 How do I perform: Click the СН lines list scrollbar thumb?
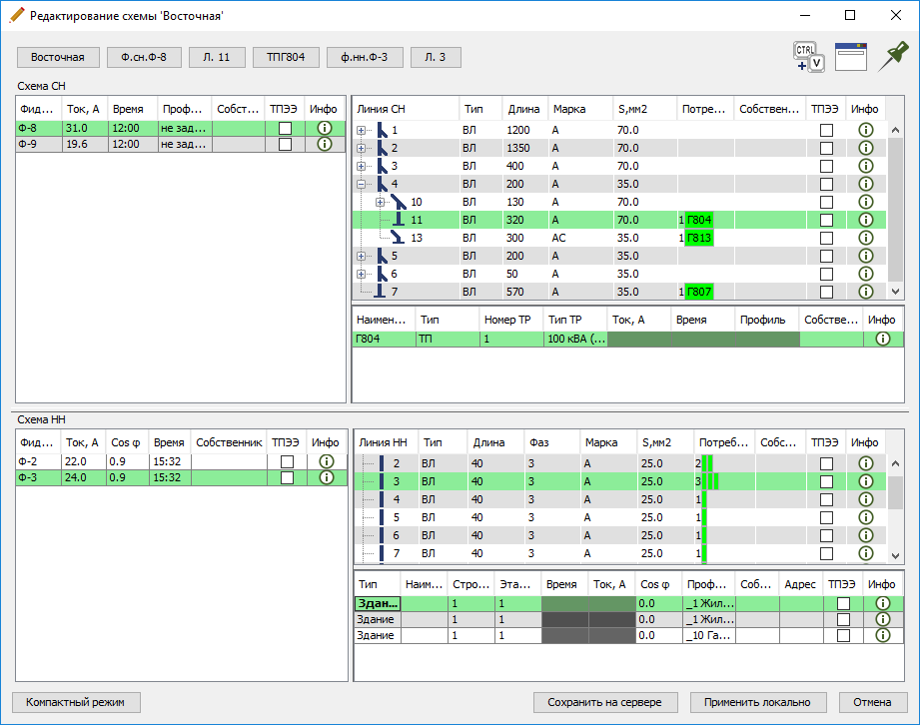(895, 210)
